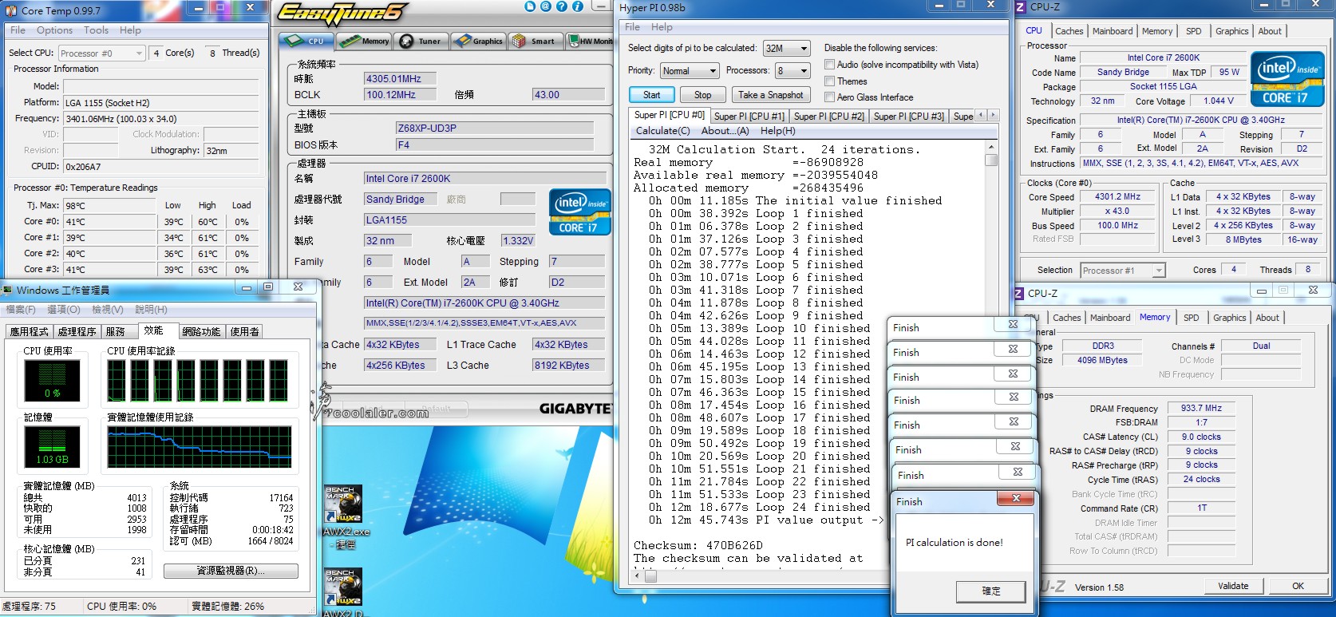Open CPU-Z Processor #1 selection dropdown
Viewport: 1336px width, 617px height.
click(1123, 271)
